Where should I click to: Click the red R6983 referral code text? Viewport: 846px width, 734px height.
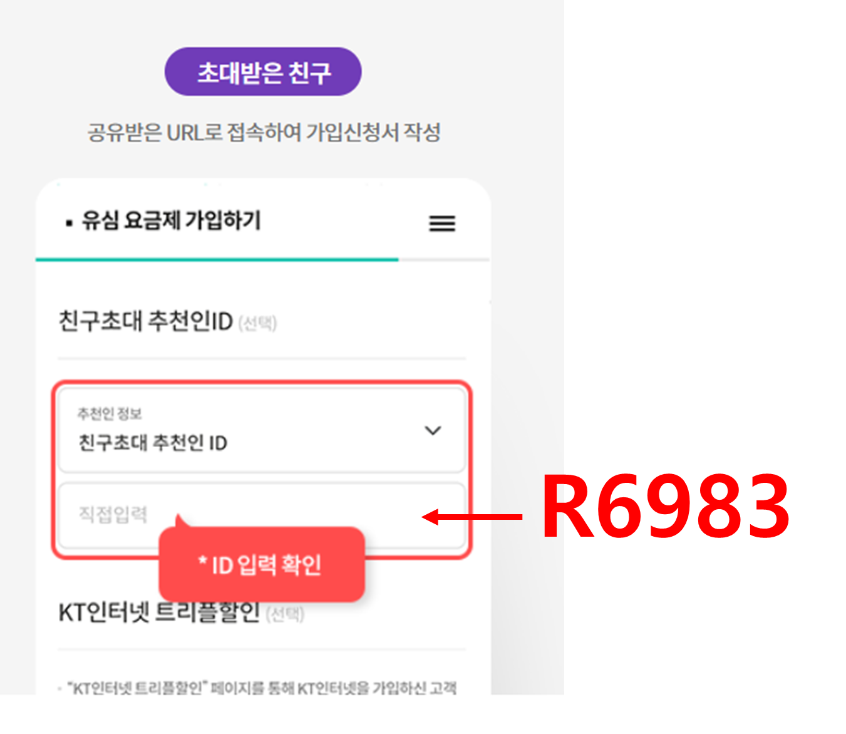pyautogui.click(x=666, y=506)
